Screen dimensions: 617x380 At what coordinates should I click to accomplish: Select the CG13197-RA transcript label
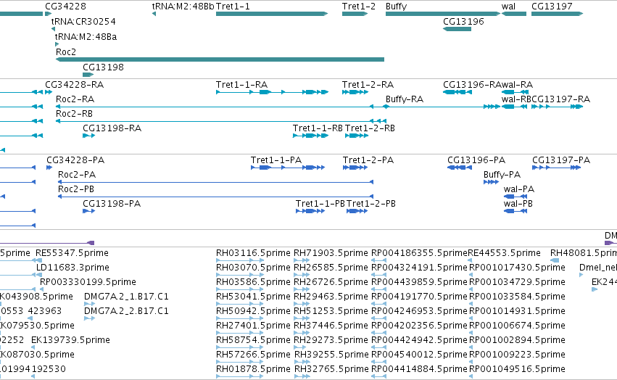click(560, 99)
